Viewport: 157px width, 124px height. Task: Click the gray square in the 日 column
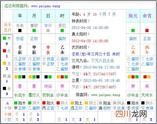pos(48,31)
